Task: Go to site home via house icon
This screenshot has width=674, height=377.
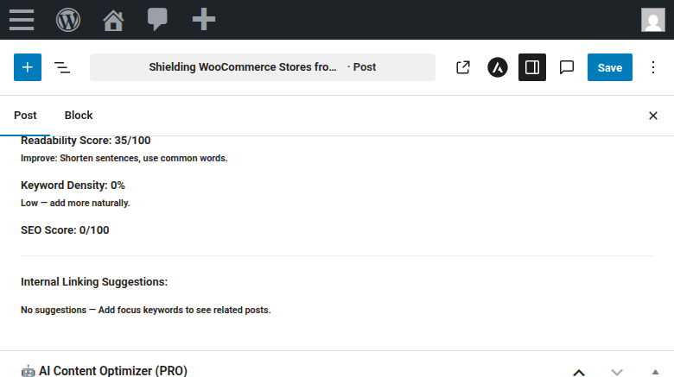Action: (x=113, y=19)
